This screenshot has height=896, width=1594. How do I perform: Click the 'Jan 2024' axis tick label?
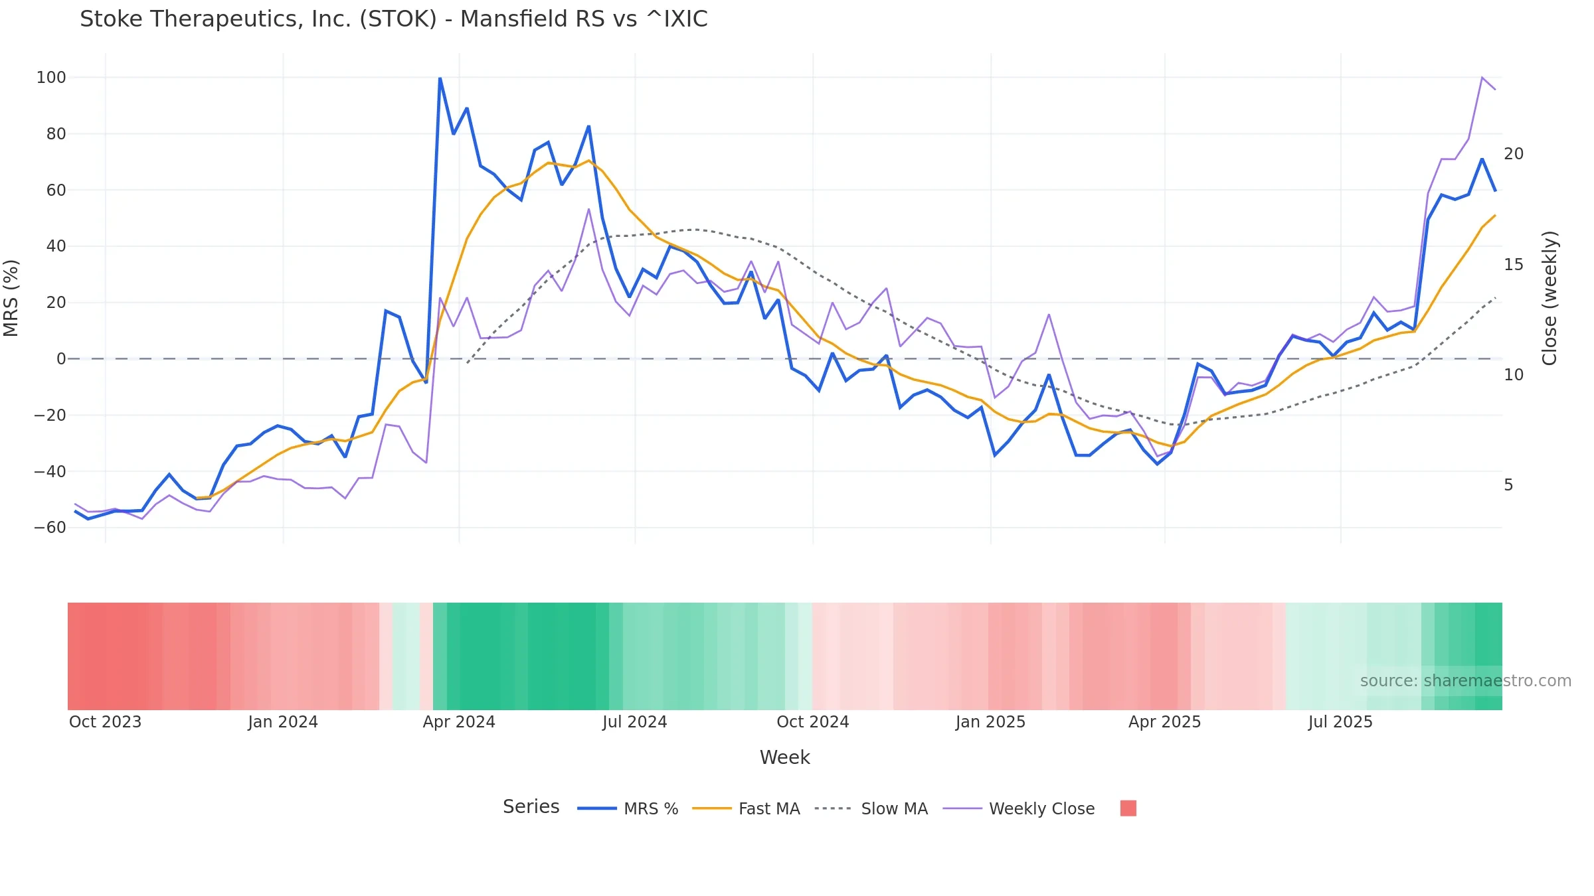[x=283, y=722]
